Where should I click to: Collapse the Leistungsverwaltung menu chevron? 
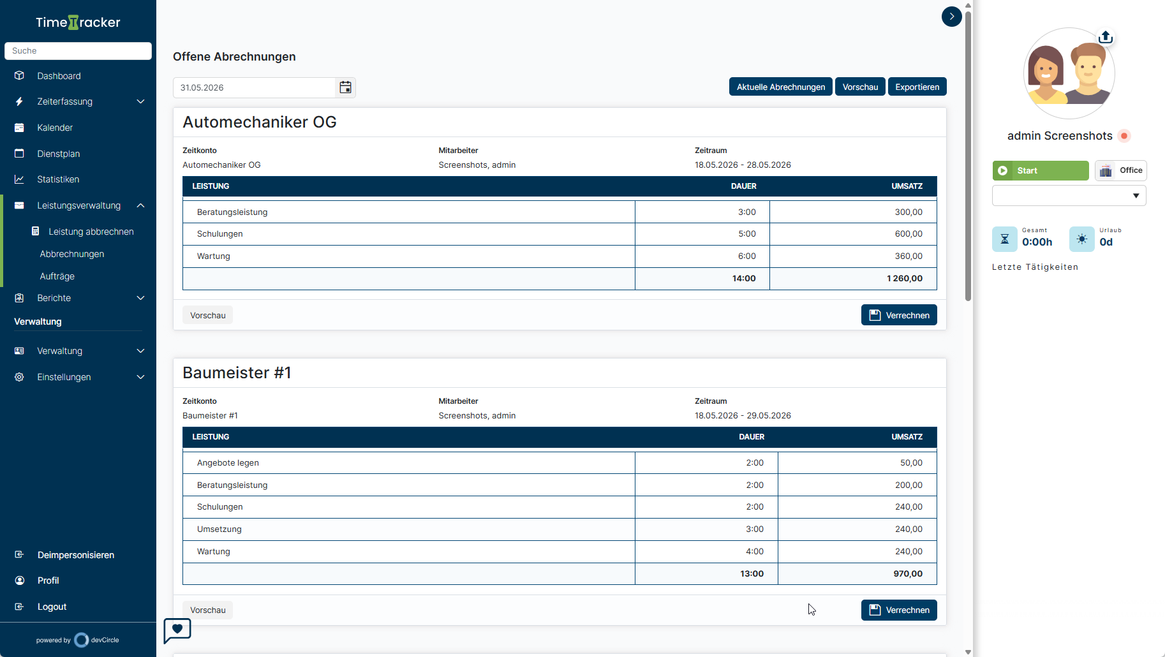pos(140,205)
